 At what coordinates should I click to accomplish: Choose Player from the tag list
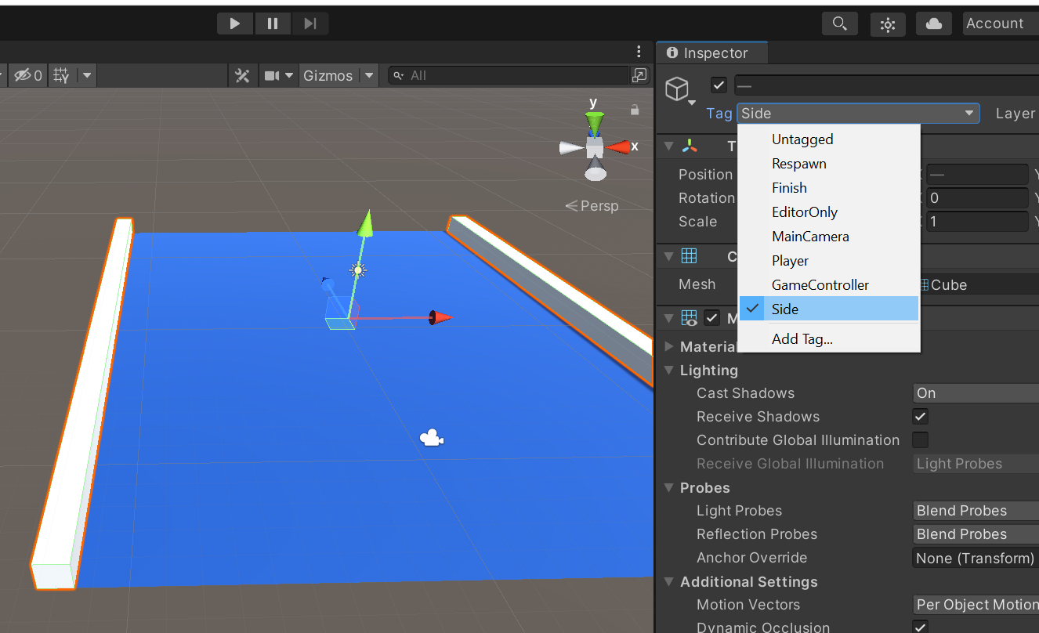click(x=829, y=261)
